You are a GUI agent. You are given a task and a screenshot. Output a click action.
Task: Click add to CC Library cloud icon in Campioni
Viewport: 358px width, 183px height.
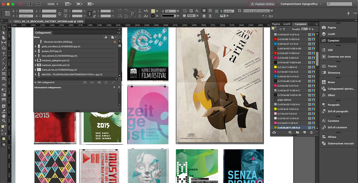(274, 132)
